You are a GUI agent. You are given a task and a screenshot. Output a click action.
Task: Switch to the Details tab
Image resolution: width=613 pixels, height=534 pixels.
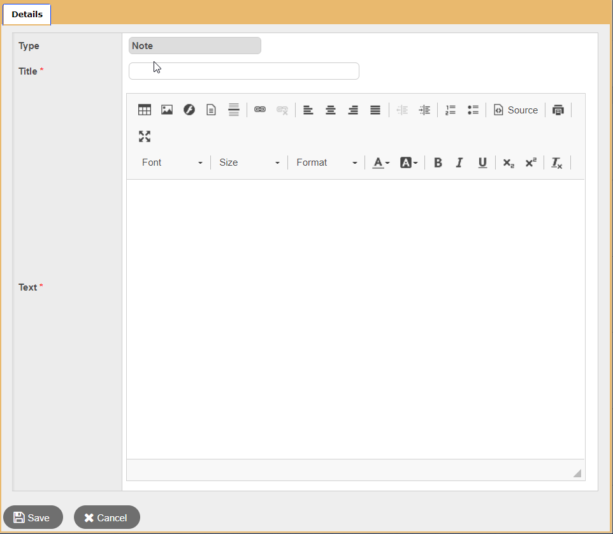coord(26,14)
